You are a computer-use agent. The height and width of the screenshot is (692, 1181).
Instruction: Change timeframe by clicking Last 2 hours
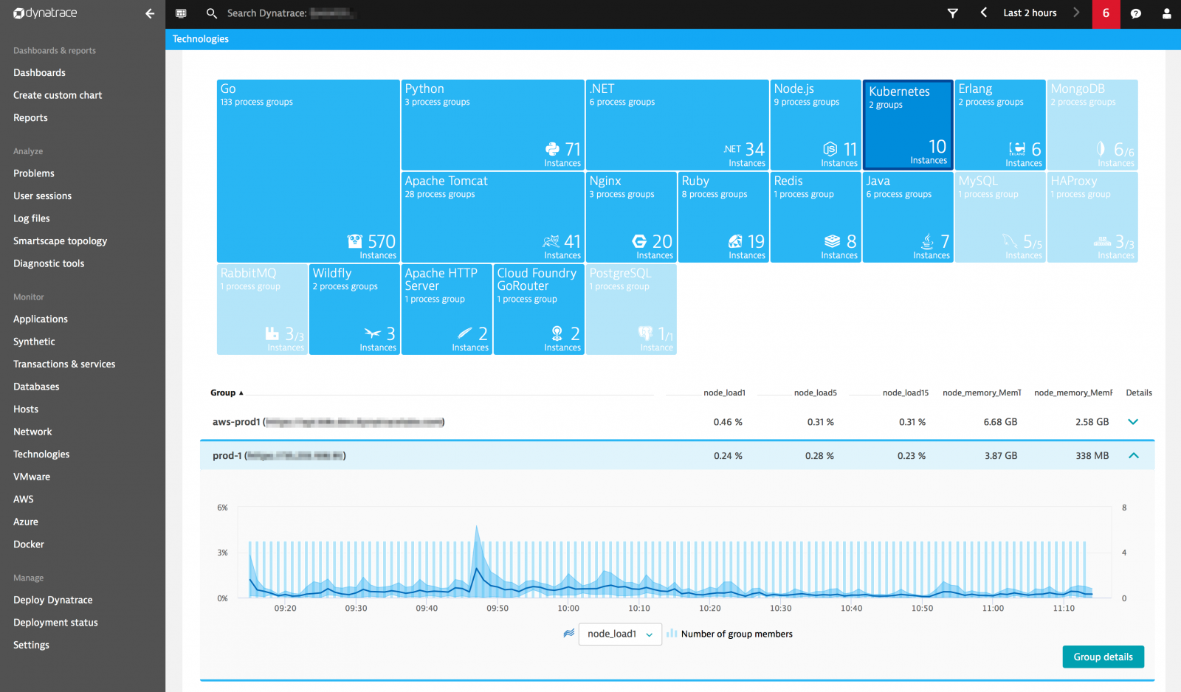click(1030, 13)
